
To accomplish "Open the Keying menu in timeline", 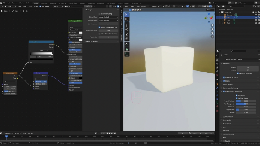I will [18, 133].
